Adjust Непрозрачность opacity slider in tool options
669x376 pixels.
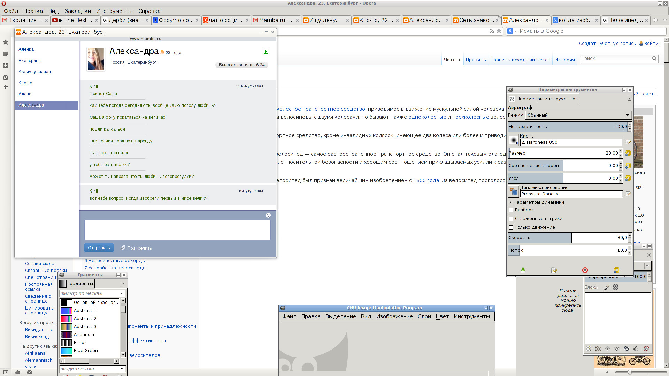tap(568, 127)
